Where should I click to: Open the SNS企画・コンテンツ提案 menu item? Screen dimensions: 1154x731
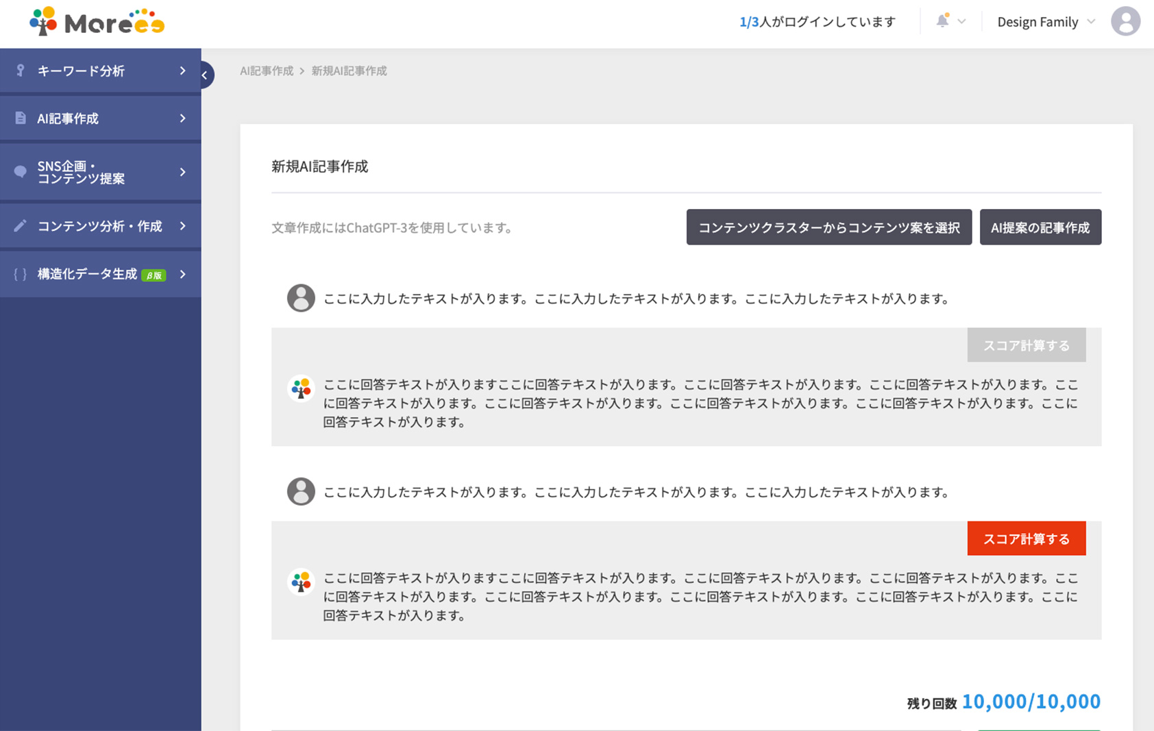81,172
